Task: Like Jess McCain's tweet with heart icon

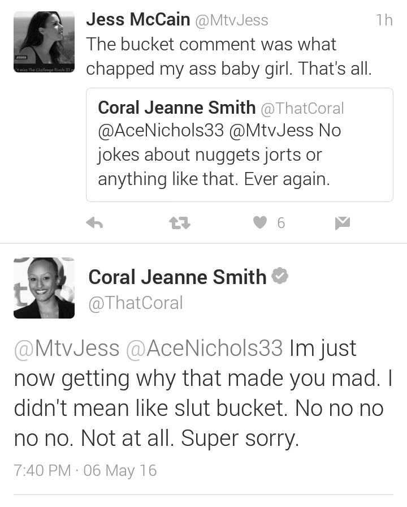Action: (260, 222)
